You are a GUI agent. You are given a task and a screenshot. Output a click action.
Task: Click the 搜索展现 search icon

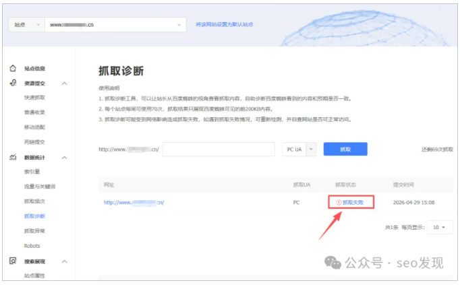pos(13,261)
